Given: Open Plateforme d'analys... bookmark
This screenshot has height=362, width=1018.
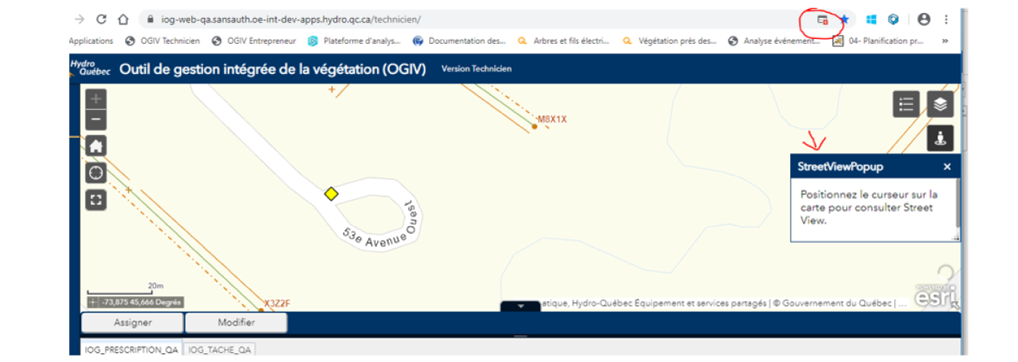Looking at the screenshot, I should coord(355,41).
